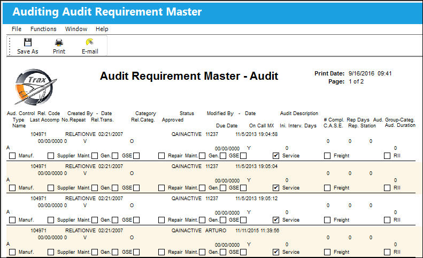Click the timestamp 11/5/2013 19:05:12
423x258 pixels.
pyautogui.click(x=257, y=199)
